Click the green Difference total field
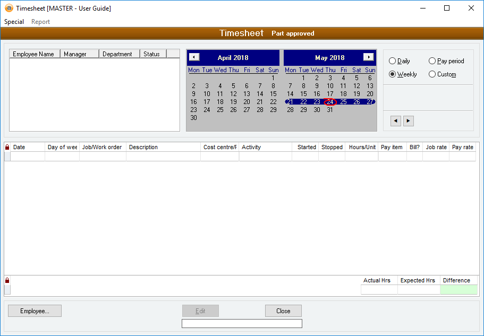484x336 pixels. (x=458, y=290)
